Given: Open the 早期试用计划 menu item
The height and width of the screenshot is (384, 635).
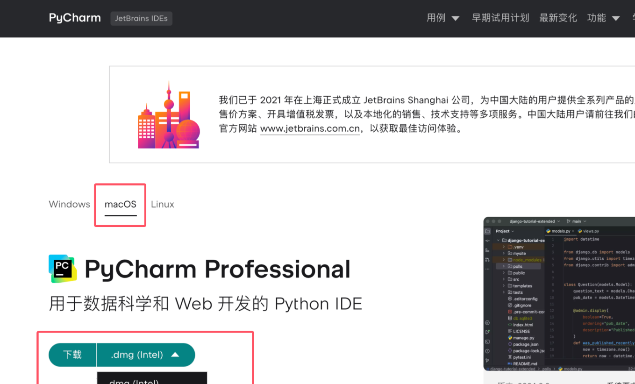Looking at the screenshot, I should [500, 18].
